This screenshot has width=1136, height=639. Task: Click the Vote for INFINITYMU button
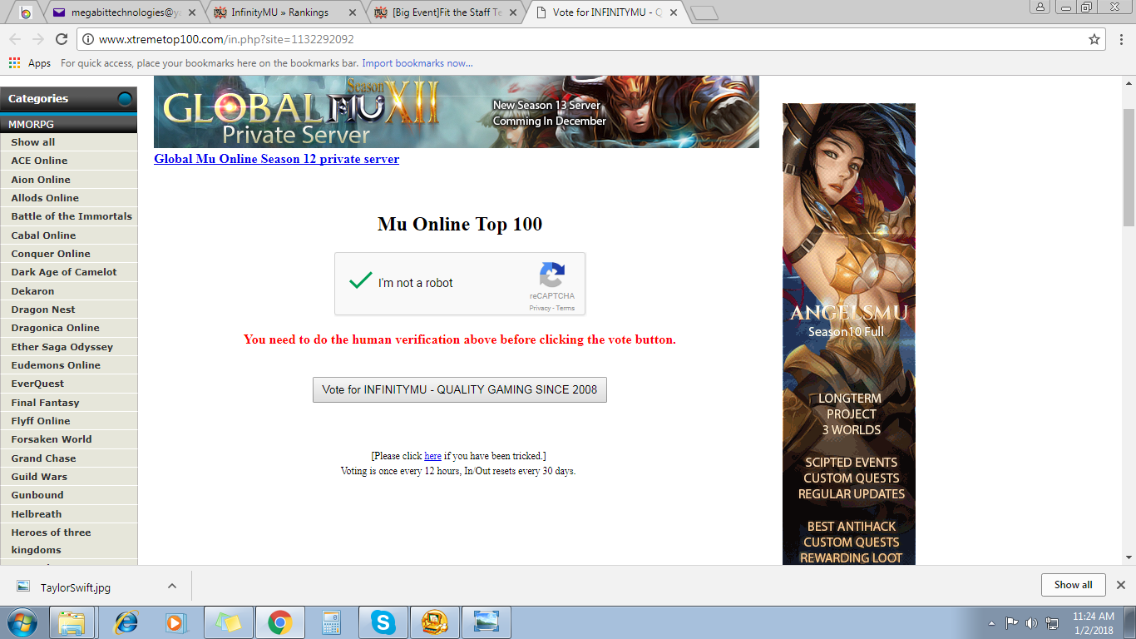point(460,389)
